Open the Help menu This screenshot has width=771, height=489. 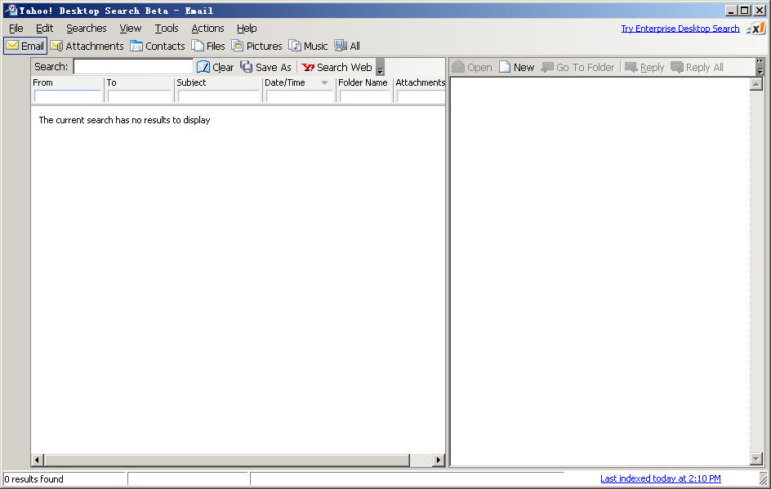click(x=247, y=28)
